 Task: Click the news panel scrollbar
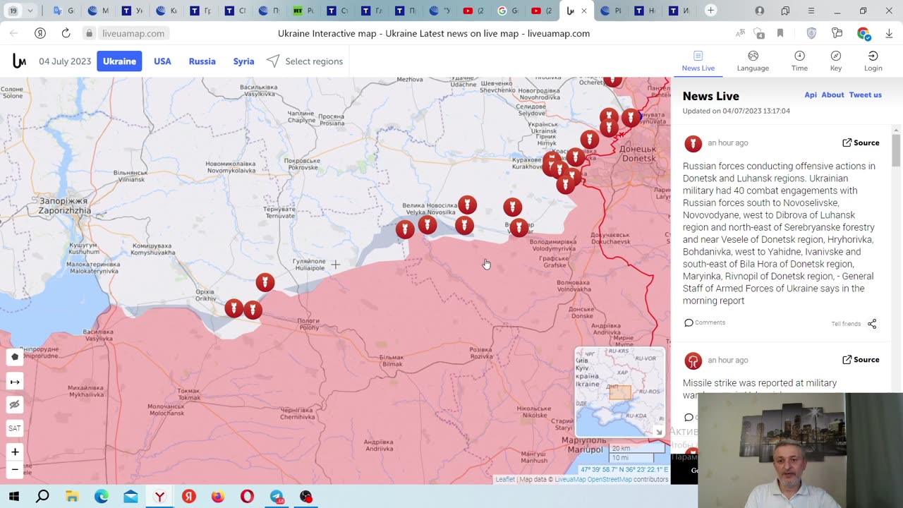click(896, 149)
